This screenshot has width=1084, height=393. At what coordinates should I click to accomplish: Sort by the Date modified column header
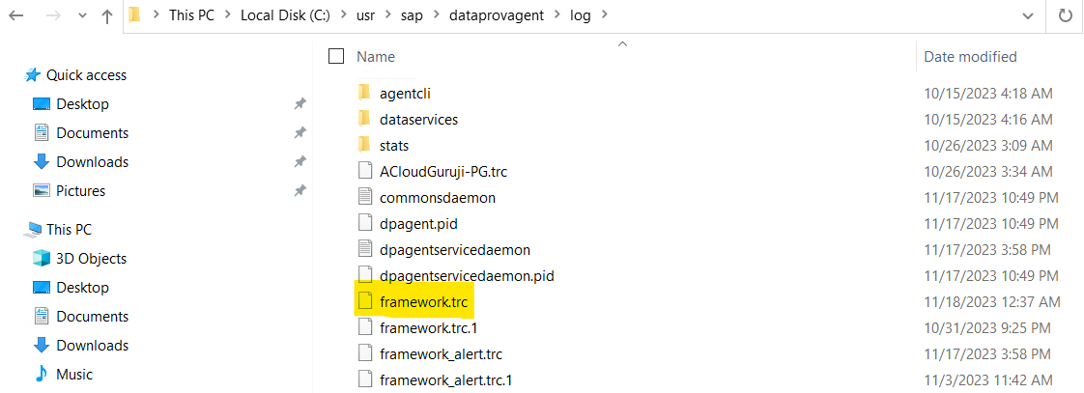click(x=970, y=57)
